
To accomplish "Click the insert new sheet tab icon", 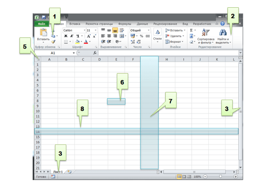I will pyautogui.click(x=69, y=172).
